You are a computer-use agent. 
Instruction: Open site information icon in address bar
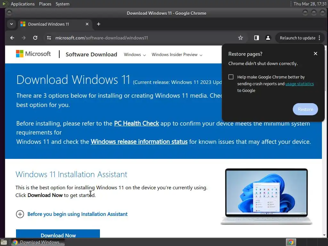pos(49,38)
